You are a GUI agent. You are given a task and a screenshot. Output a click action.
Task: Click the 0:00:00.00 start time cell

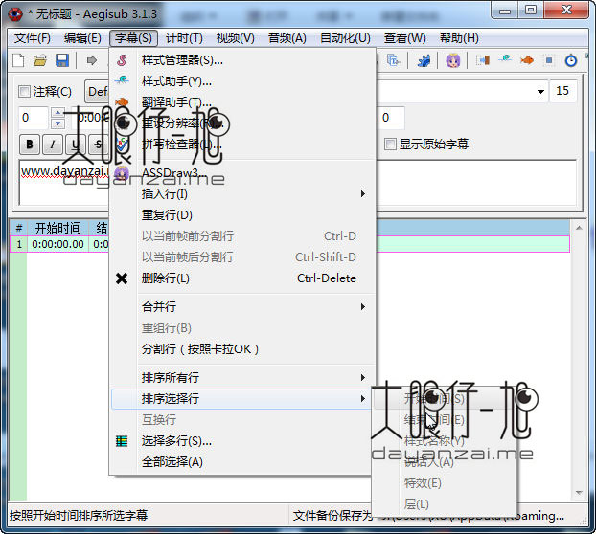[57, 244]
